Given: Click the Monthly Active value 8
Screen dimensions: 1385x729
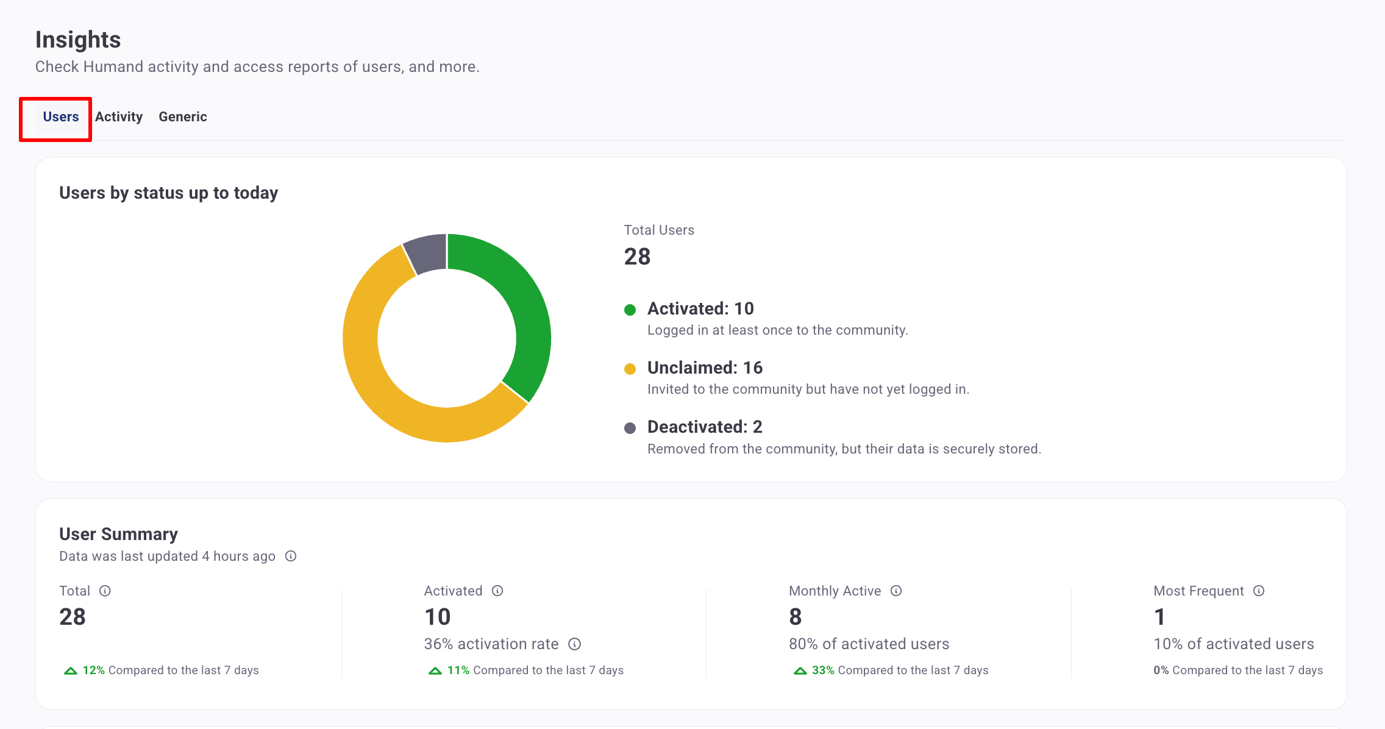Looking at the screenshot, I should tap(795, 617).
